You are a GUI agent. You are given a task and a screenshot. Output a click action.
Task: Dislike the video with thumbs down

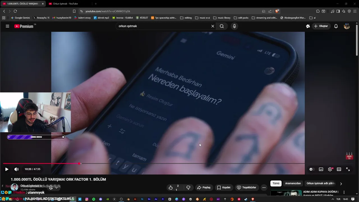pos(188,187)
